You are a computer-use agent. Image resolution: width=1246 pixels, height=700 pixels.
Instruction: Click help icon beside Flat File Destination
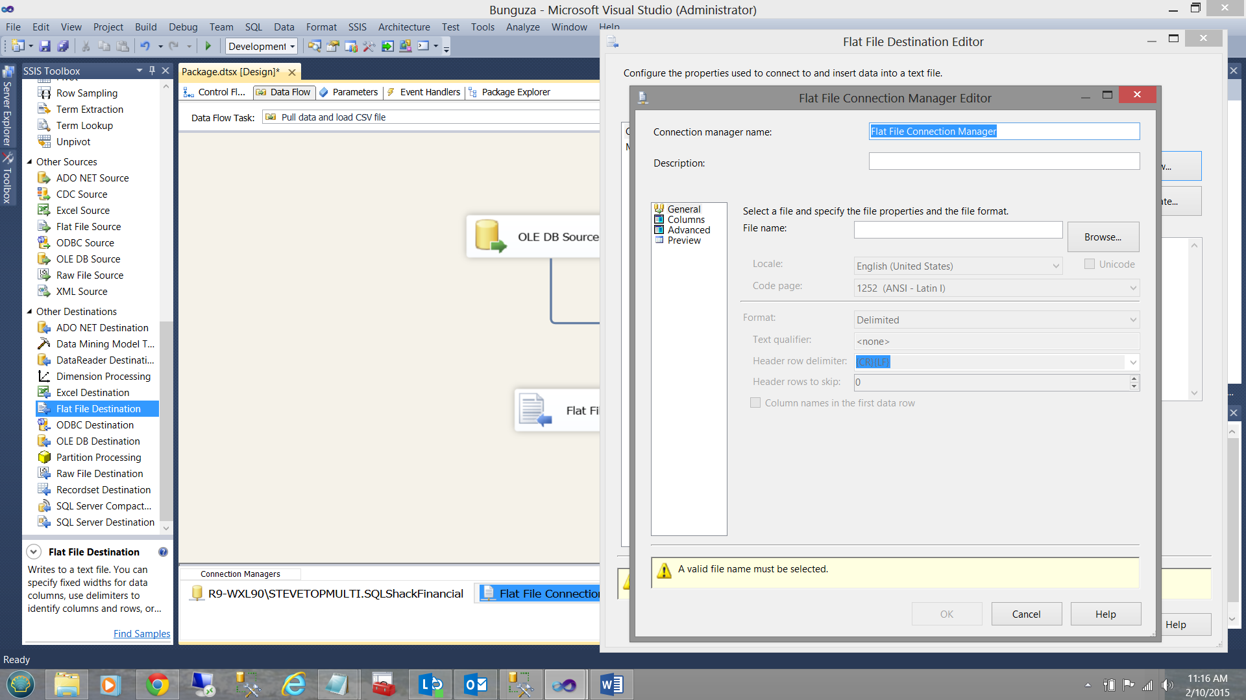[x=163, y=552]
